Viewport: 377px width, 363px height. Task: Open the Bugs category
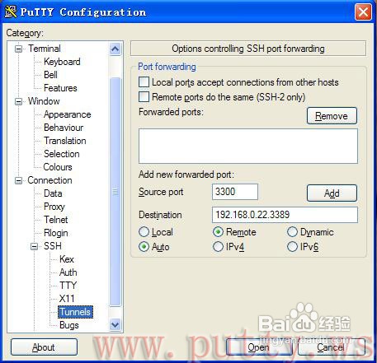click(x=69, y=325)
